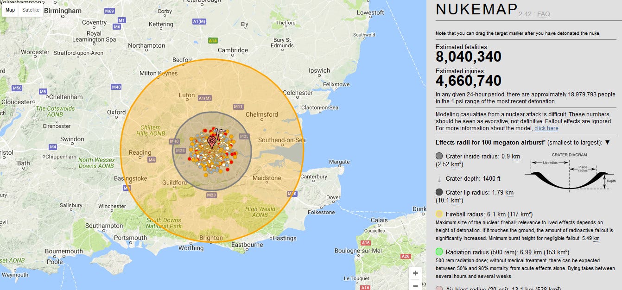Click the estimated injuries number 4,660,740
The width and height of the screenshot is (622, 290).
[x=469, y=81]
